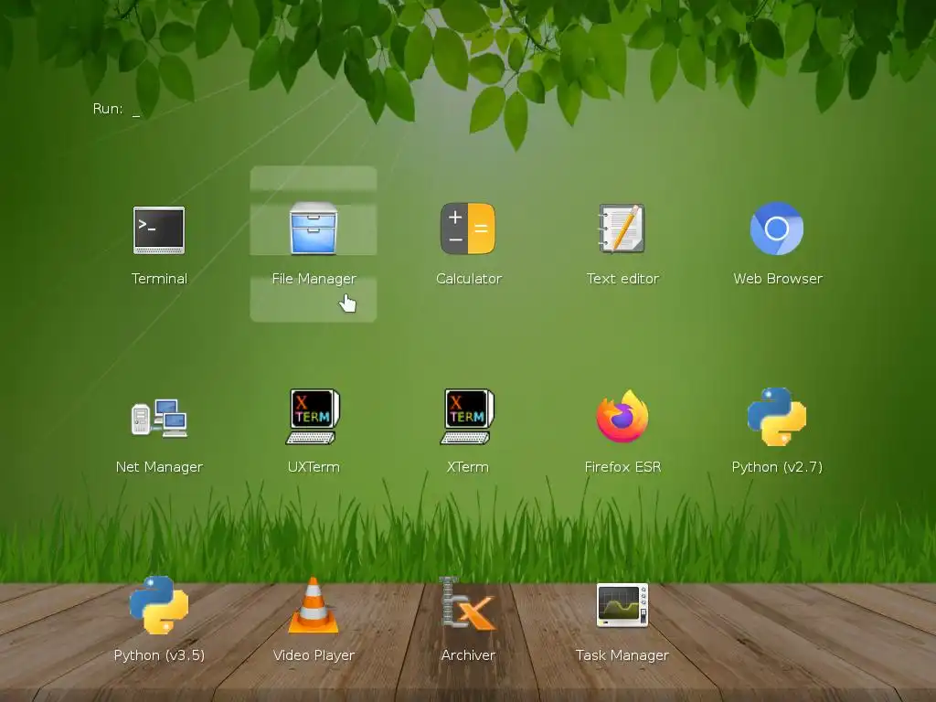936x702 pixels.
Task: Click the "Task Manager" label text
Action: pyautogui.click(x=622, y=655)
